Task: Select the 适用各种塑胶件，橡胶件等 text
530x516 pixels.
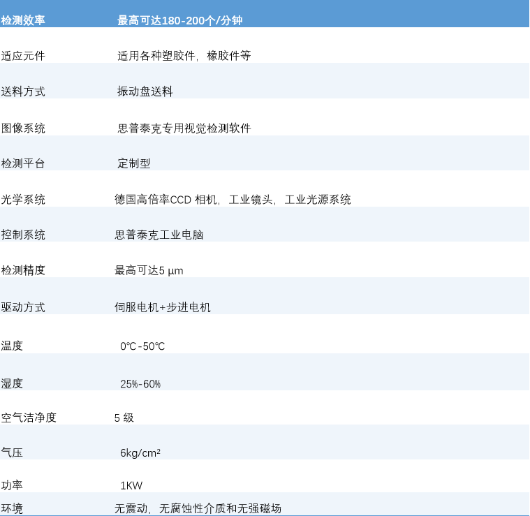Action: (x=184, y=56)
